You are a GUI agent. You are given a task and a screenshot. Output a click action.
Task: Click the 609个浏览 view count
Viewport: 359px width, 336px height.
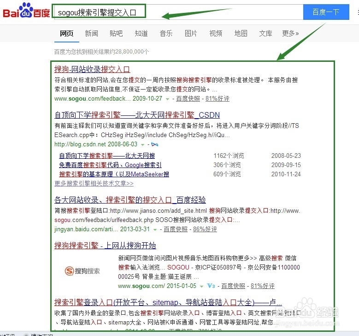(x=227, y=174)
